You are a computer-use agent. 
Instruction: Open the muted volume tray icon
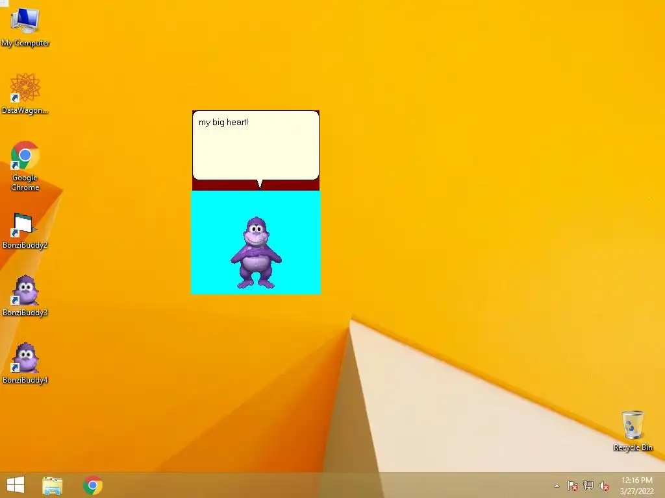pyautogui.click(x=604, y=486)
